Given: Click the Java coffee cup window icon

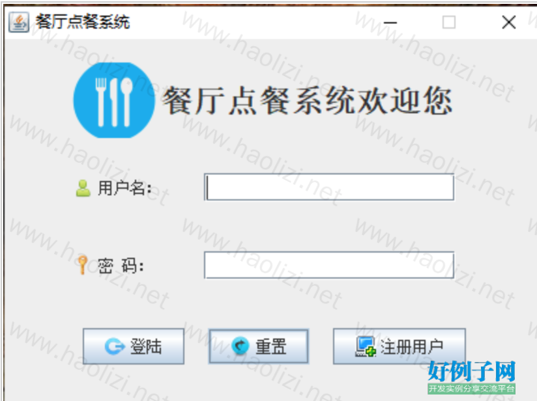Looking at the screenshot, I should [19, 23].
